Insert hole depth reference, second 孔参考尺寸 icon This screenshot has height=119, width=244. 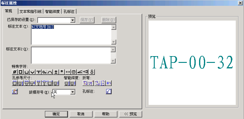tap(21, 83)
